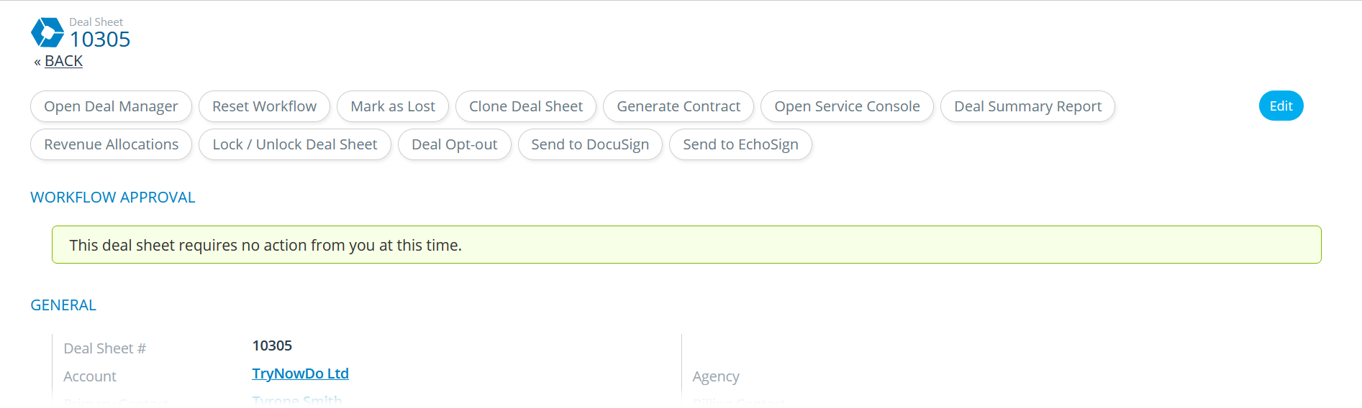Go back via the BACK link
Viewport: 1362px width, 408px height.
63,61
